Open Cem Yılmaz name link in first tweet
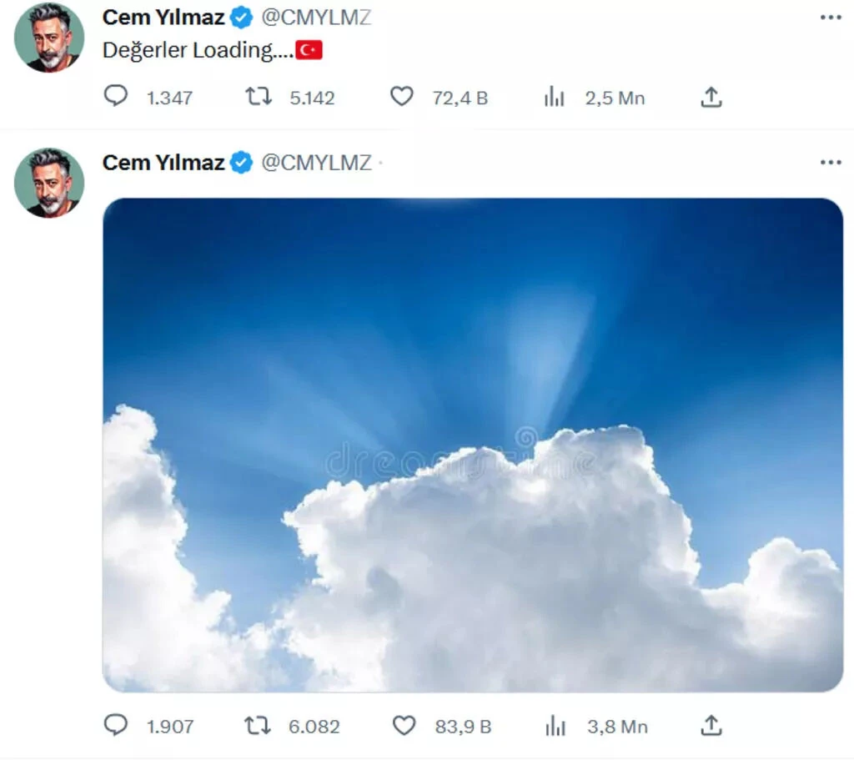Image resolution: width=854 pixels, height=760 pixels. (163, 18)
